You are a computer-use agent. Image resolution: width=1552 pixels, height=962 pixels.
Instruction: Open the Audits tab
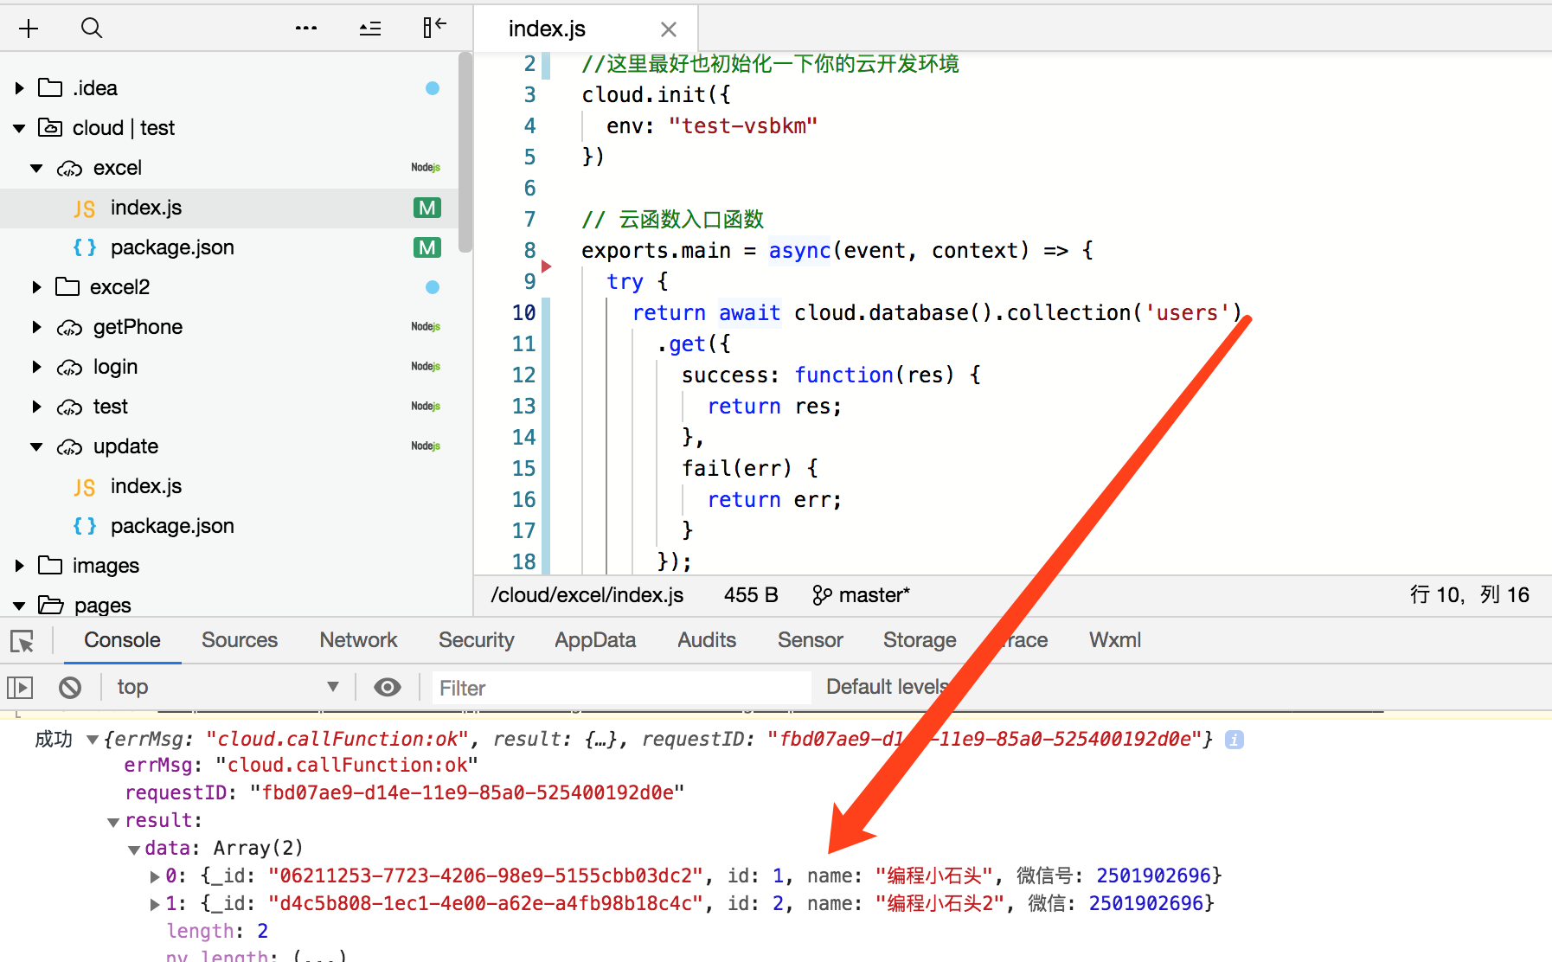coord(707,640)
